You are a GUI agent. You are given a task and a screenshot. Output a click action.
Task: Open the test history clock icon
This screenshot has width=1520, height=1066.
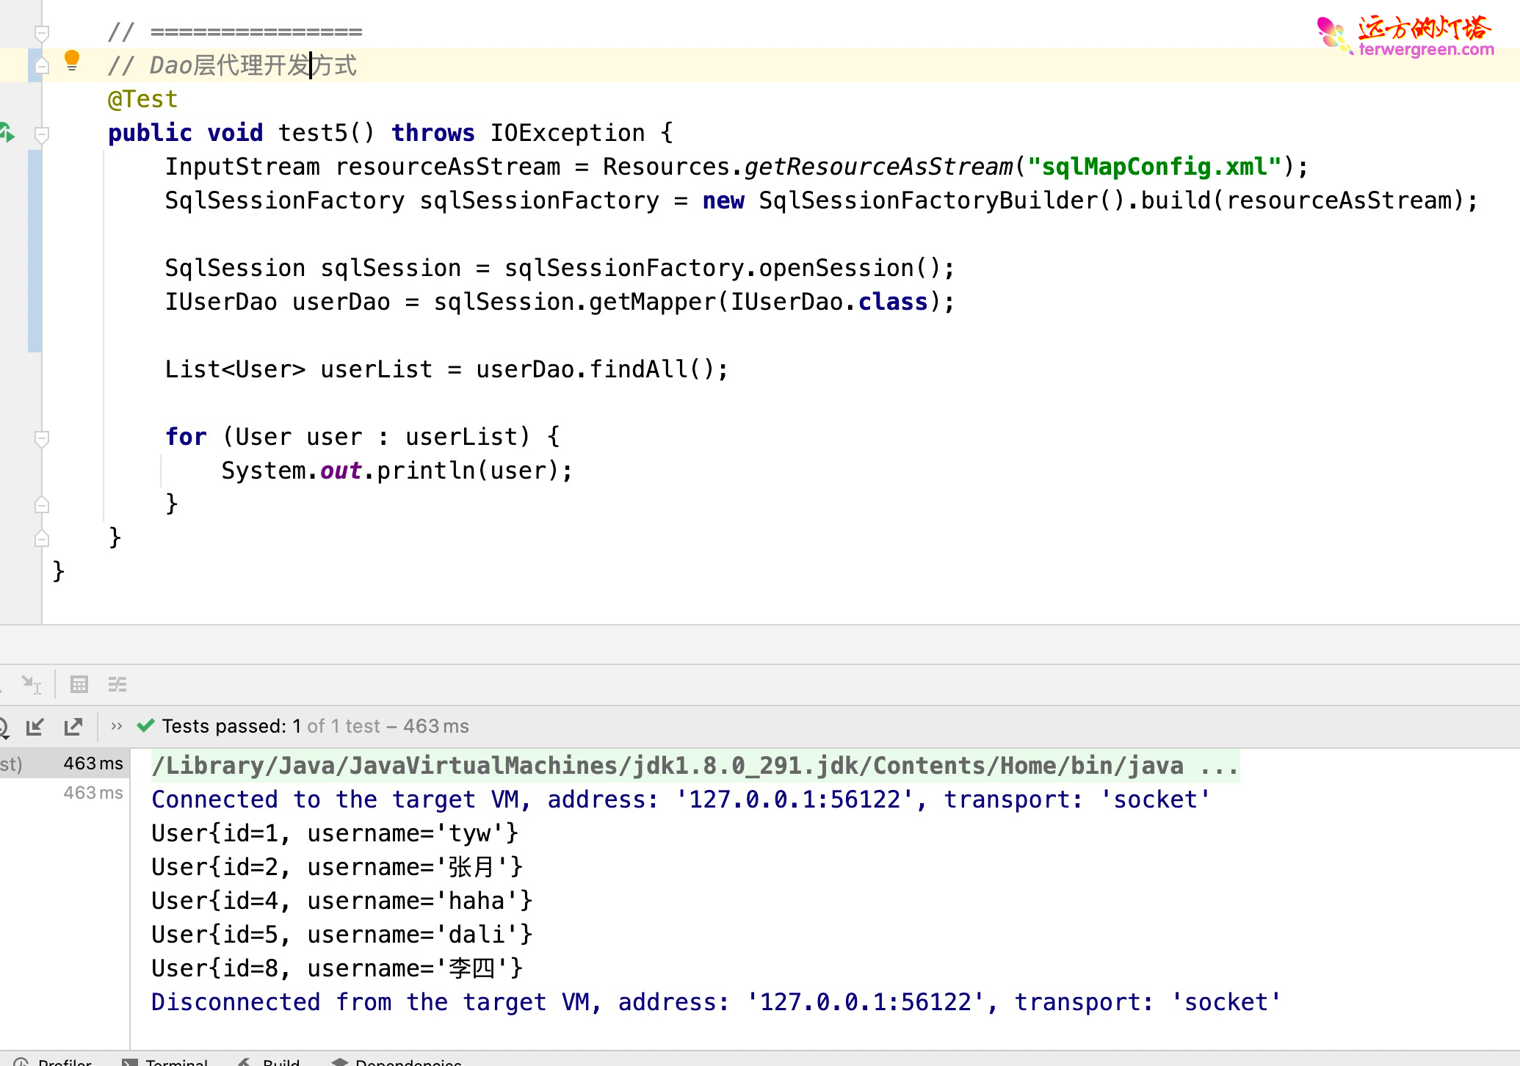(x=3, y=727)
